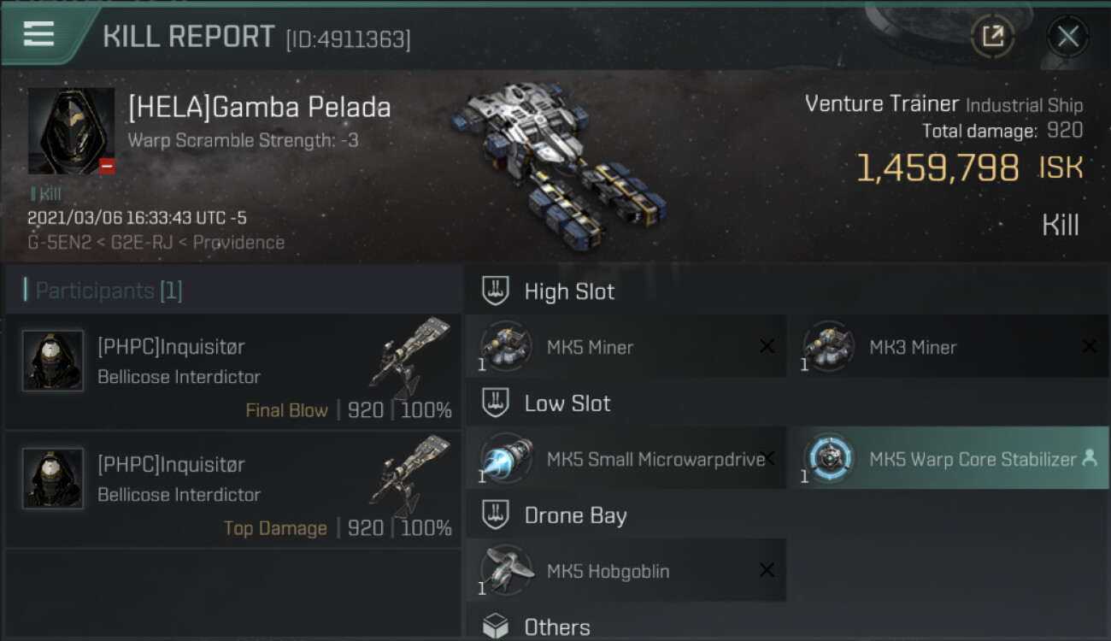This screenshot has width=1111, height=641.
Task: Close the kill report window
Action: click(1067, 37)
